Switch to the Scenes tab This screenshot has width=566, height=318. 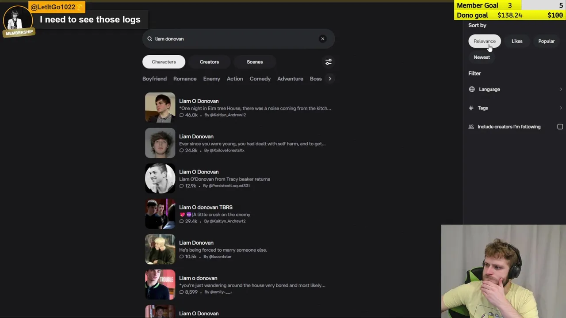pos(255,62)
